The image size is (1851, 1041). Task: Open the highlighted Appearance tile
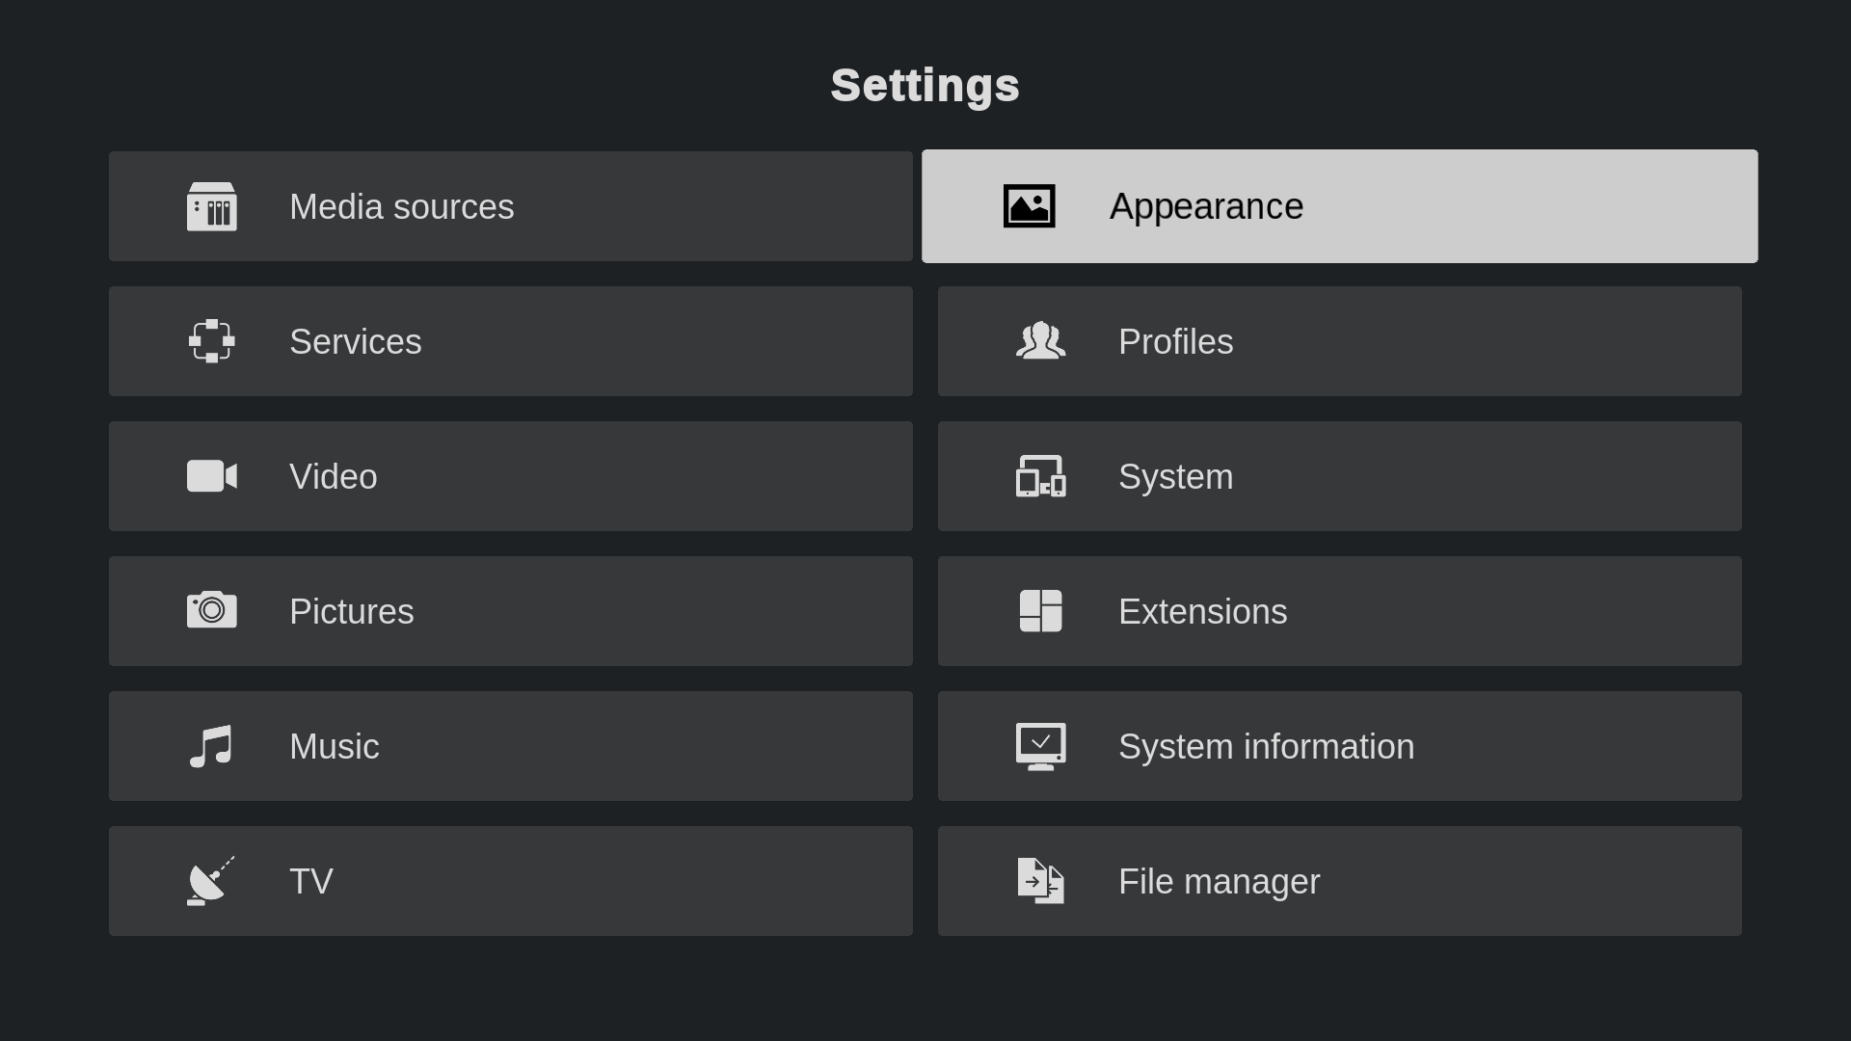1339,206
